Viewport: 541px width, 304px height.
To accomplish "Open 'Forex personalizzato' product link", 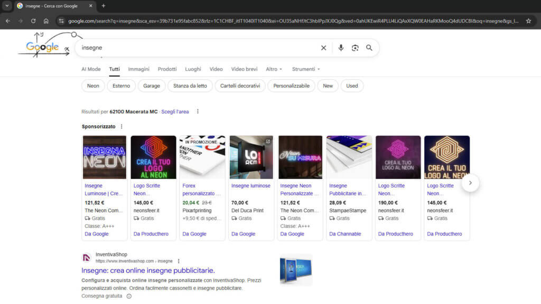I will click(201, 189).
